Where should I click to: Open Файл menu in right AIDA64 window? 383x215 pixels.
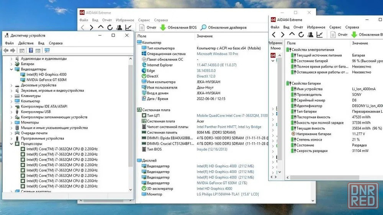[275, 27]
